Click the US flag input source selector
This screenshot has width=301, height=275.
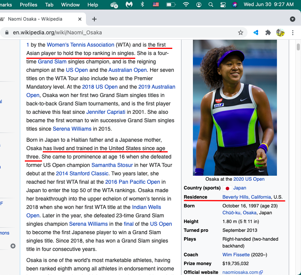click(156, 5)
